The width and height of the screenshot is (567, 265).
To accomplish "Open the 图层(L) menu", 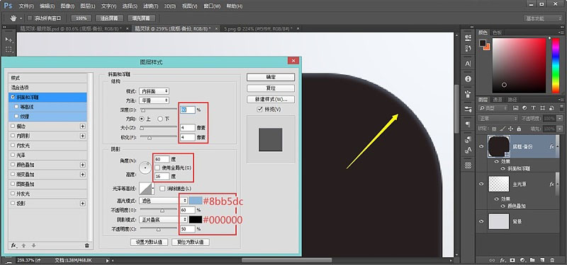I will coord(88,6).
